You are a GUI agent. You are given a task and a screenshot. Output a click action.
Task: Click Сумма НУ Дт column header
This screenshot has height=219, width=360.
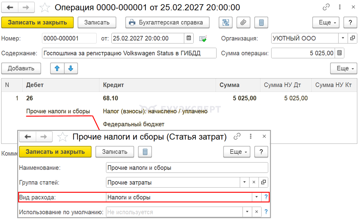pos(286,85)
